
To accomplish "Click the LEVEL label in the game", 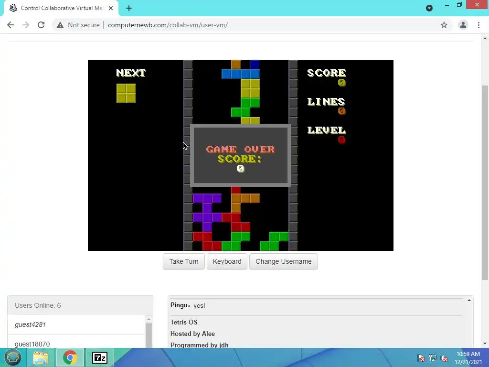I will click(326, 130).
